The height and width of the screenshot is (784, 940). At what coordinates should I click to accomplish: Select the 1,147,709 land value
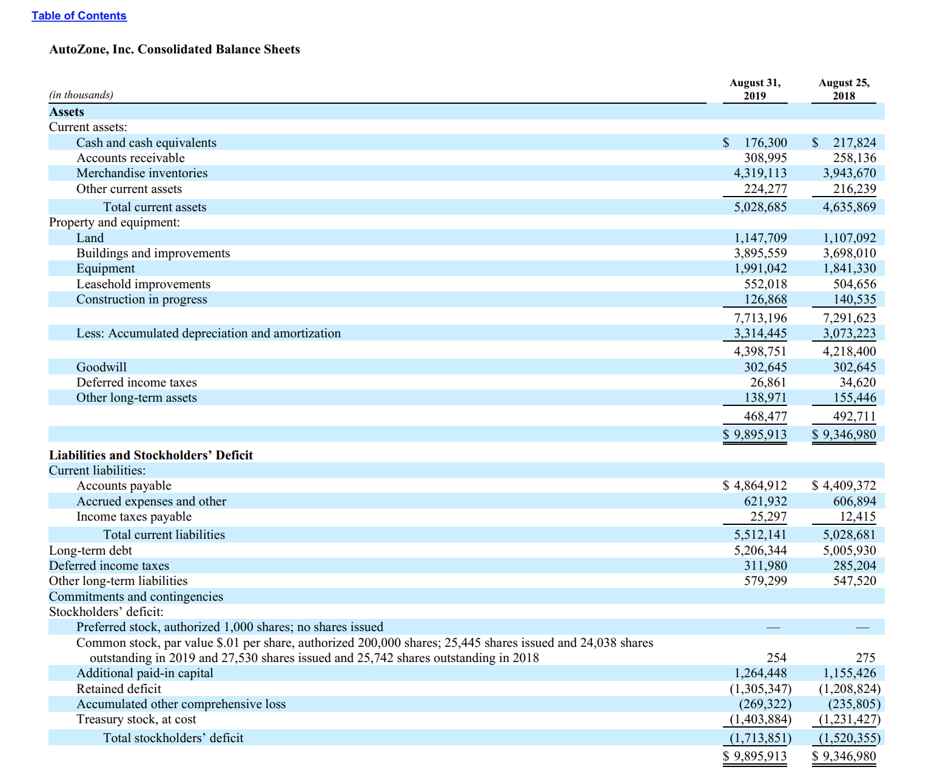[760, 238]
